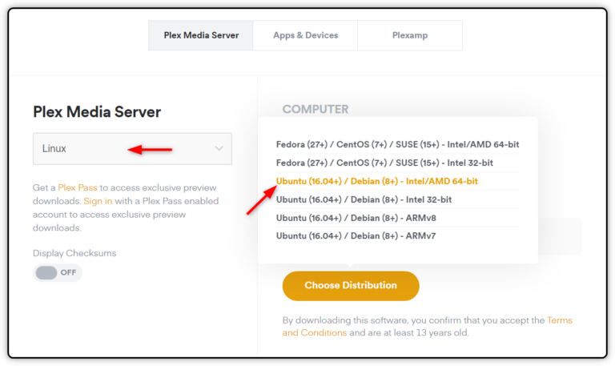The height and width of the screenshot is (366, 615).
Task: Click the Sign in link
Action: point(98,201)
